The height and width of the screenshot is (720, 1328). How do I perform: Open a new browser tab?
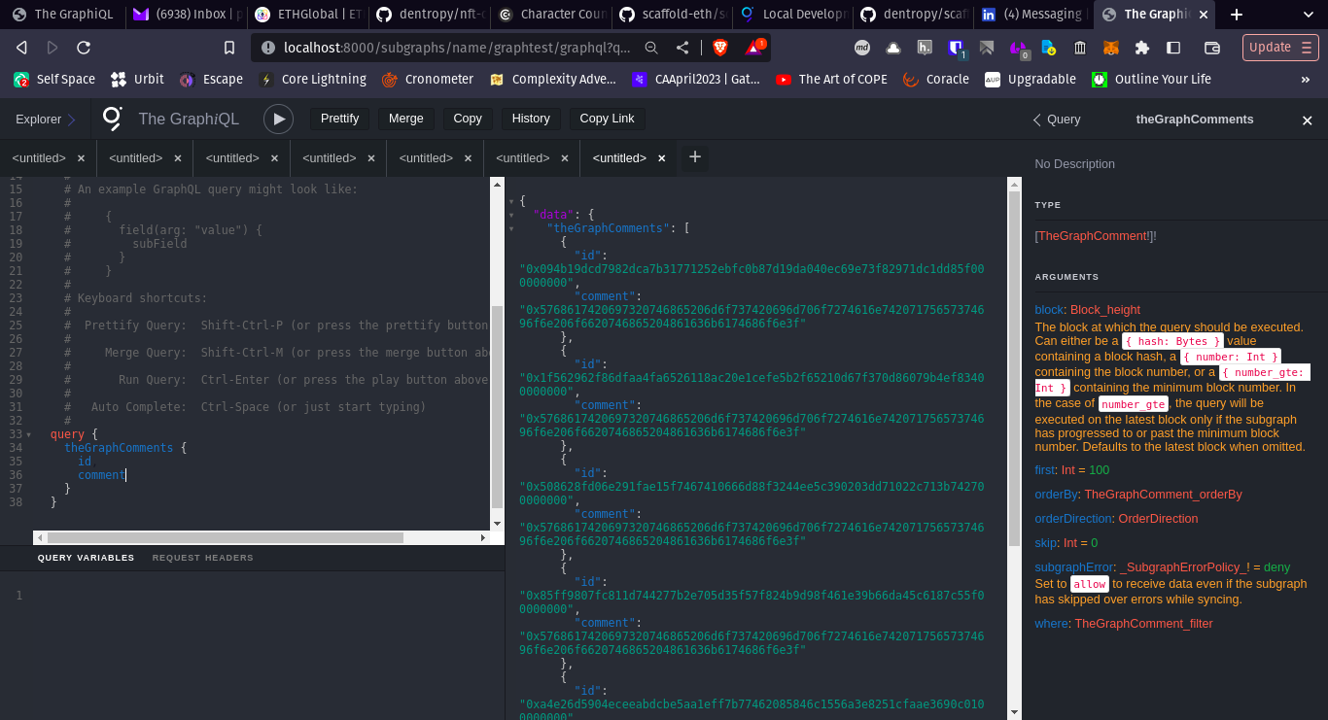[x=1237, y=15]
